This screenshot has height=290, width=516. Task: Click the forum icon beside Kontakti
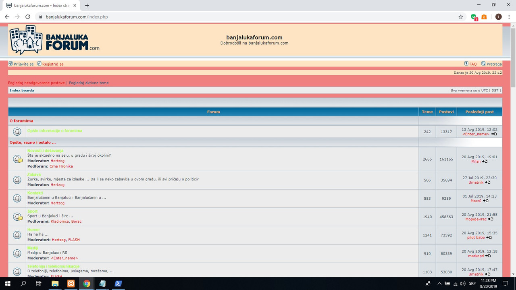pyautogui.click(x=17, y=199)
